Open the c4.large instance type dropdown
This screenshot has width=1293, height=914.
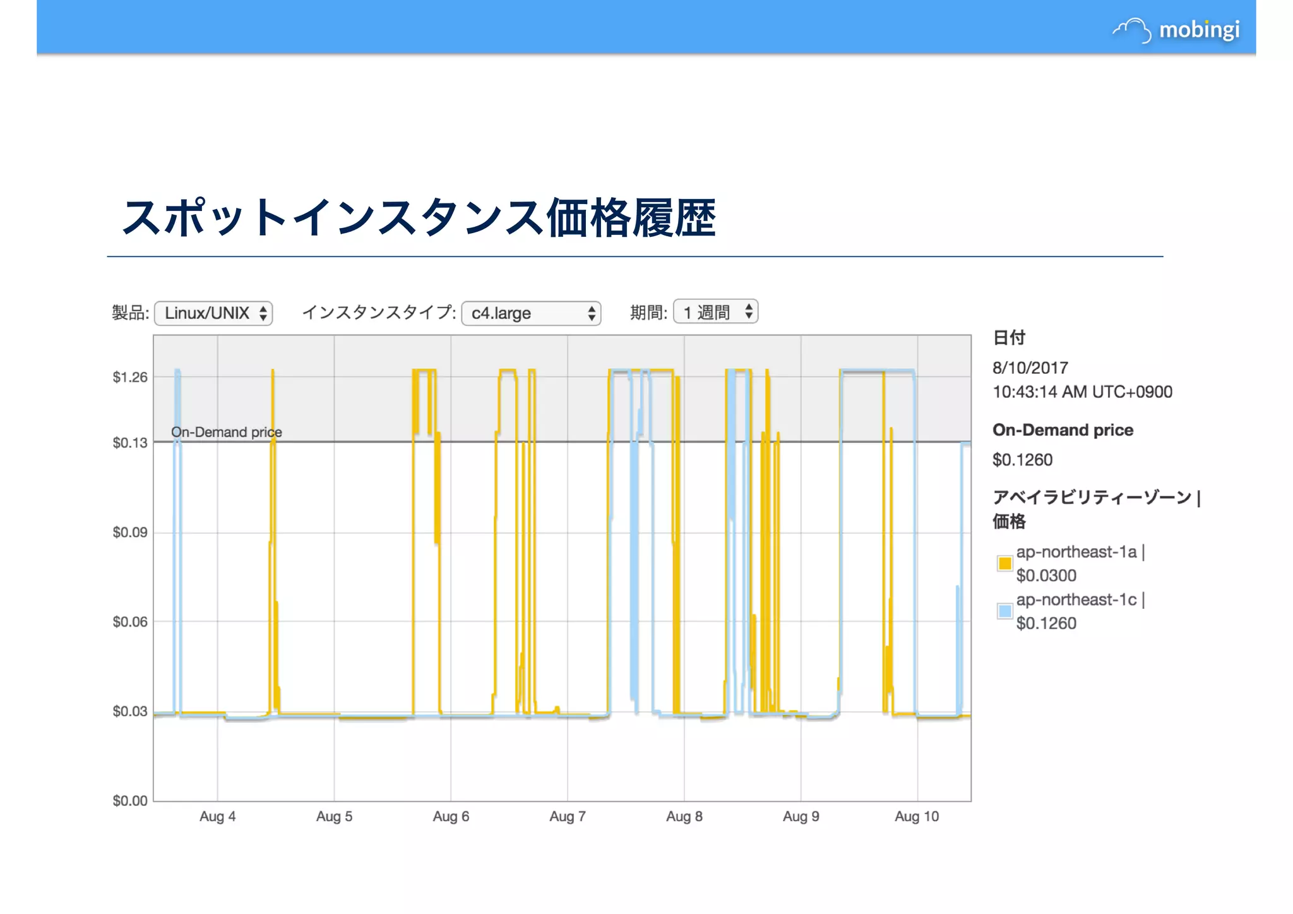[x=531, y=313]
